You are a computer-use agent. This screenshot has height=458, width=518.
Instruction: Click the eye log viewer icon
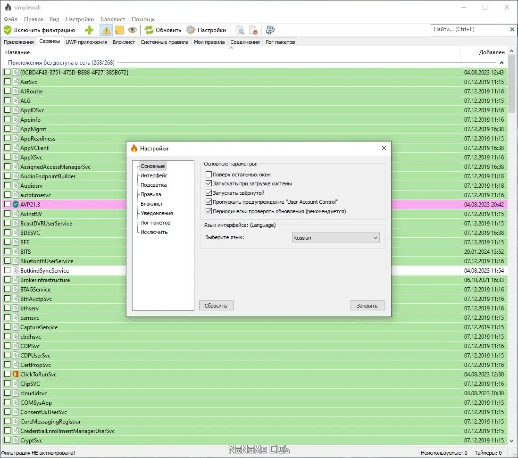tap(133, 30)
